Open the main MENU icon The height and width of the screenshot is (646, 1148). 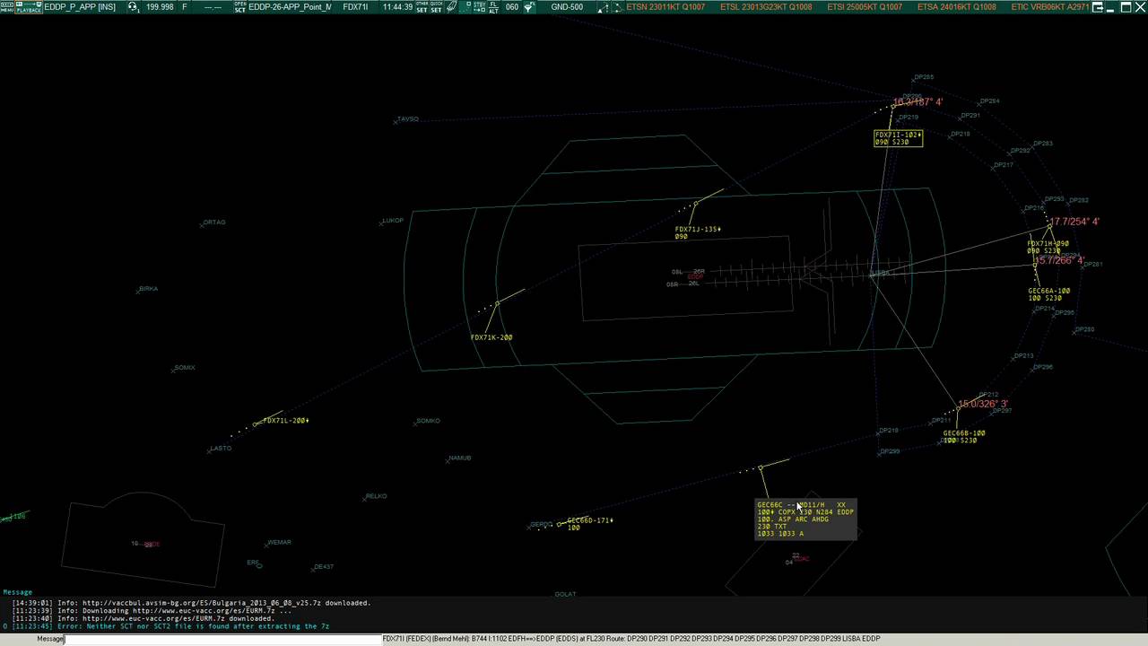pyautogui.click(x=7, y=6)
